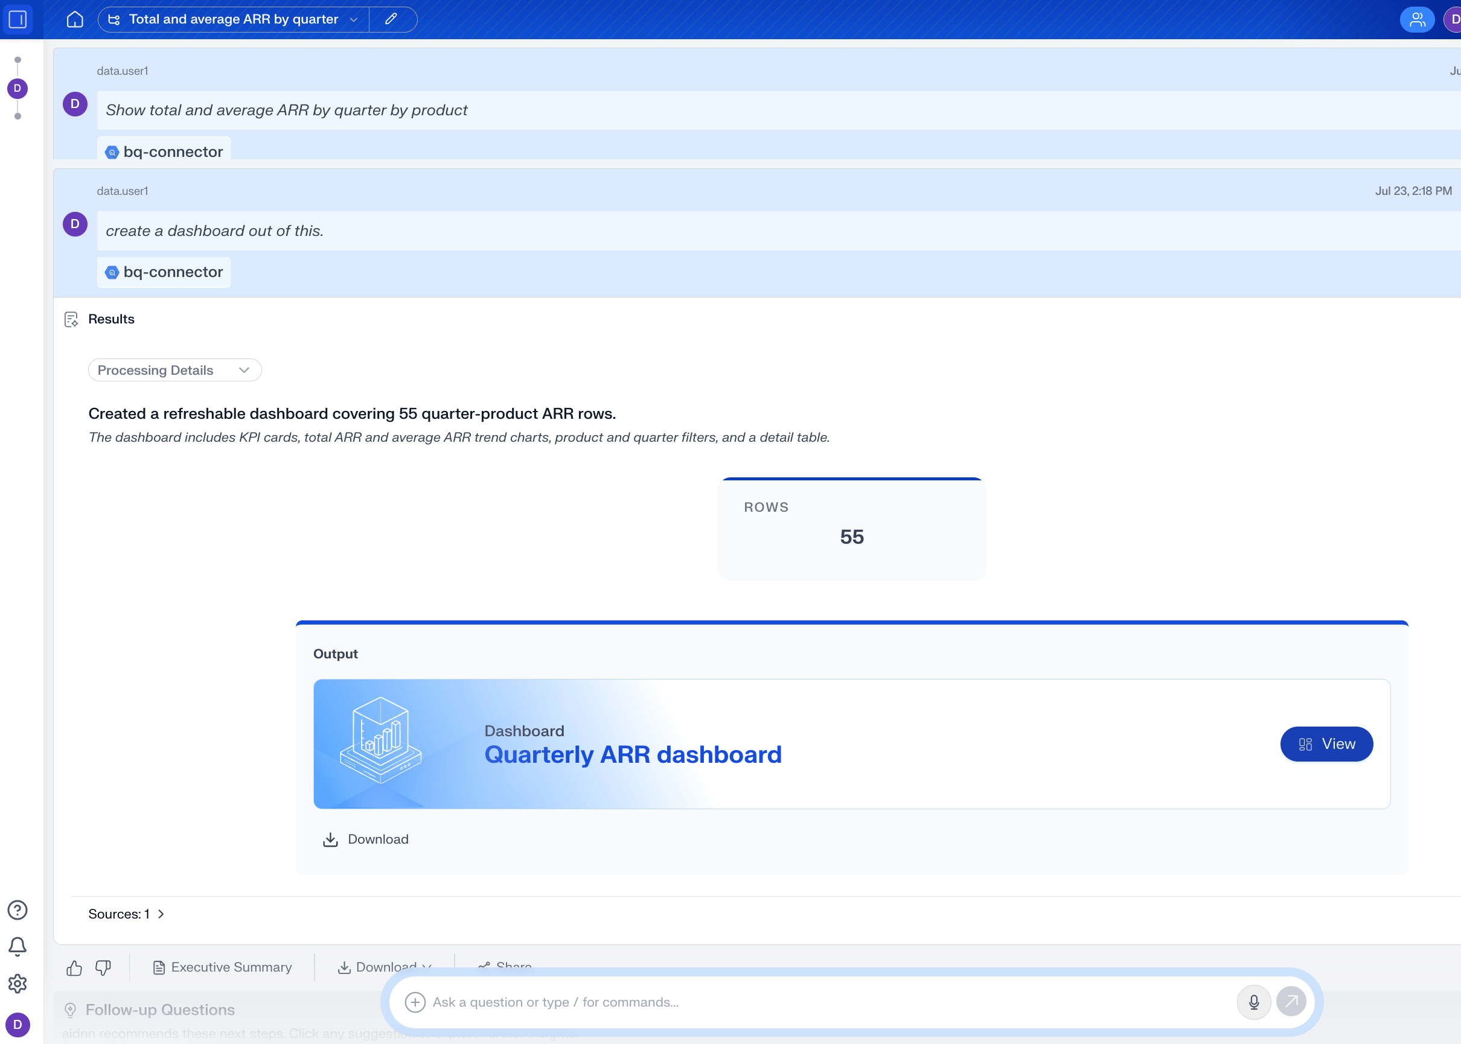Image resolution: width=1461 pixels, height=1044 pixels.
Task: Open the Quarterly ARR dashboard title link
Action: pos(633,754)
